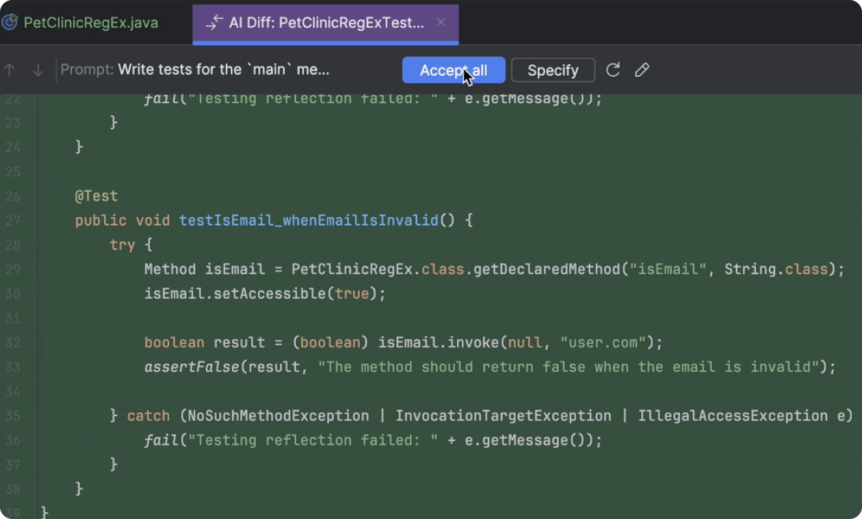Click the prompt text 'Write tests for the main'
Viewport: 862px width, 519px height.
click(223, 70)
